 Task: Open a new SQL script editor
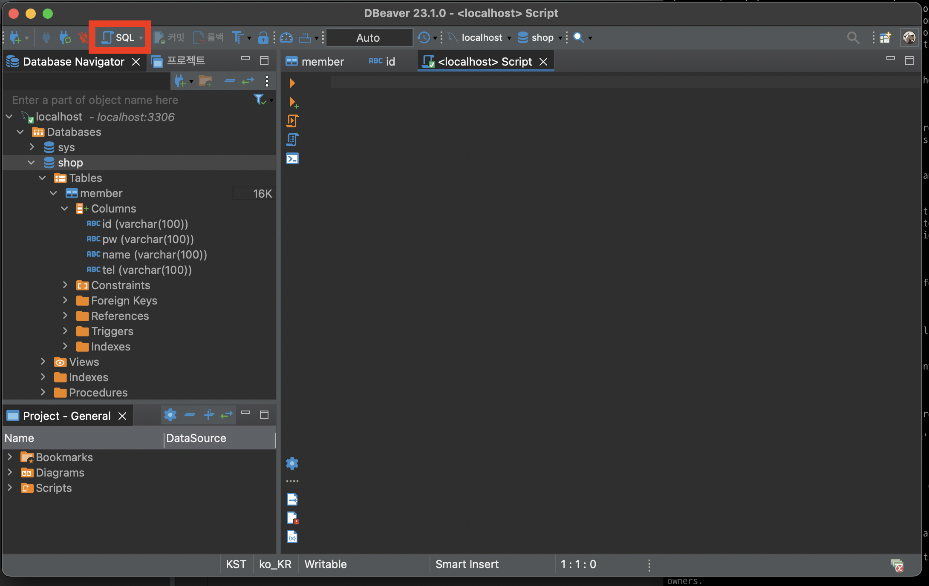tap(118, 37)
